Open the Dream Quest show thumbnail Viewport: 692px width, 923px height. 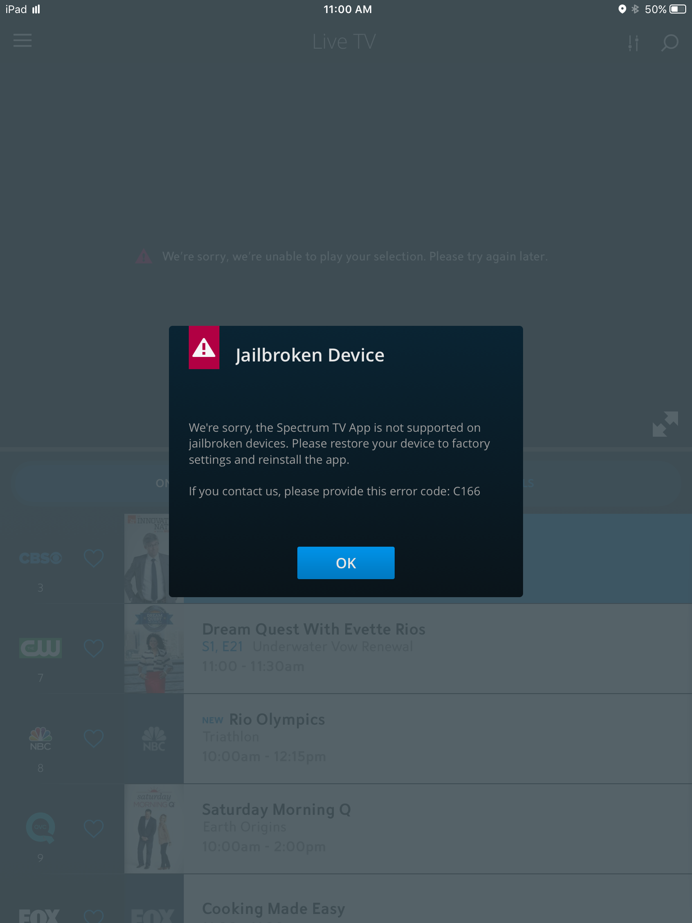[x=154, y=649]
